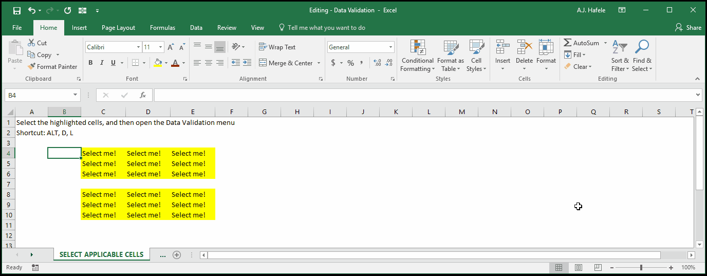The height and width of the screenshot is (276, 707).
Task: Open Format as Table gallery
Action: click(451, 56)
